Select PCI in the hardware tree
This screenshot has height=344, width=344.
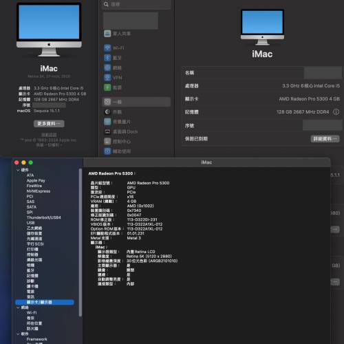coord(30,196)
